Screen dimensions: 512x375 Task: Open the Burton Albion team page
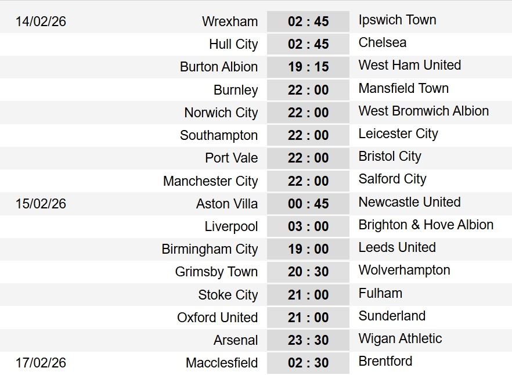click(218, 67)
